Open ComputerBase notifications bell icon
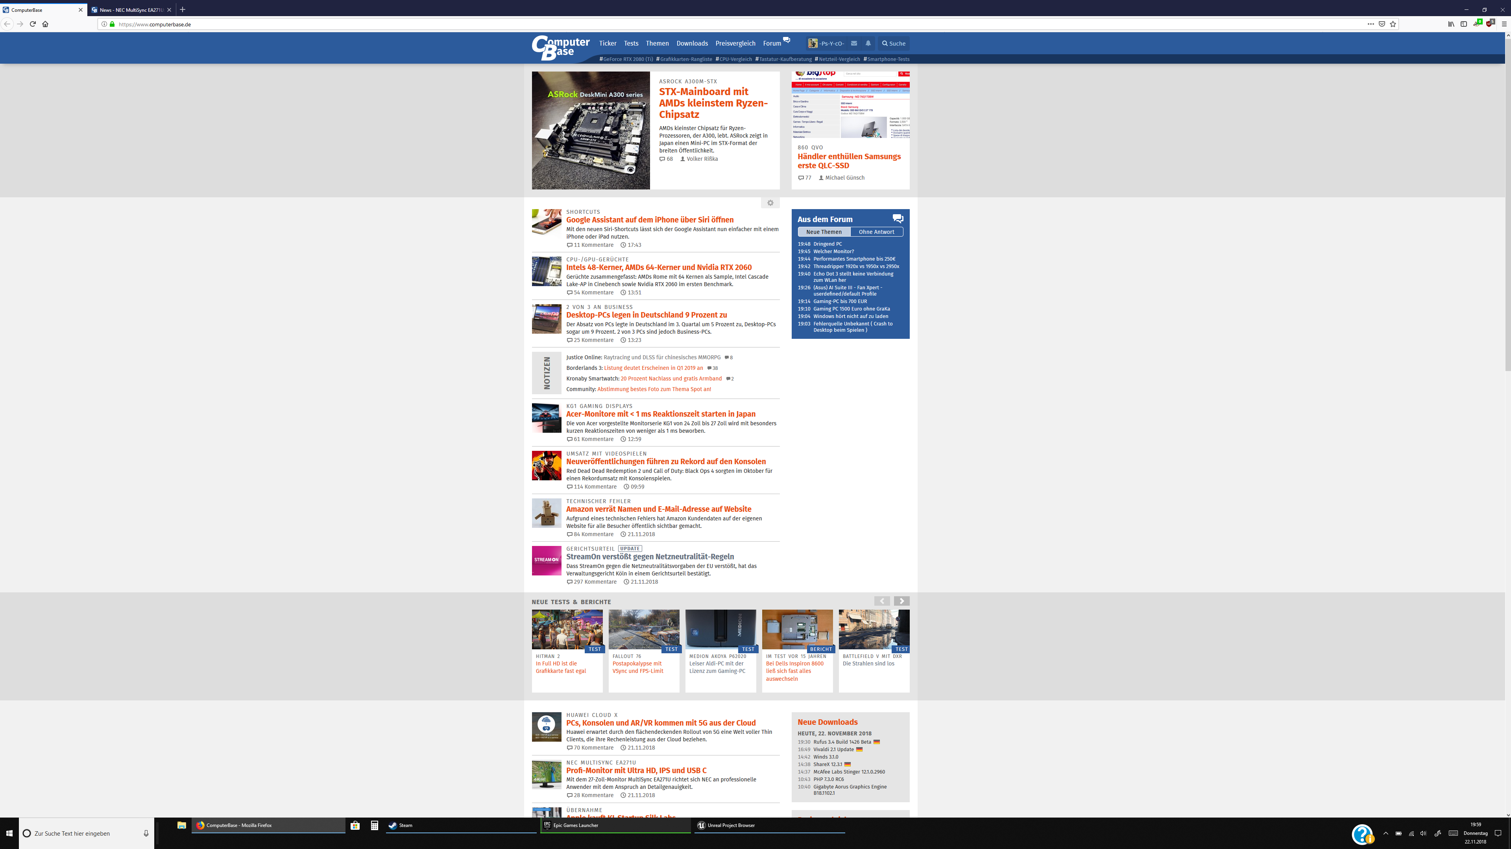This screenshot has width=1511, height=849. click(868, 43)
